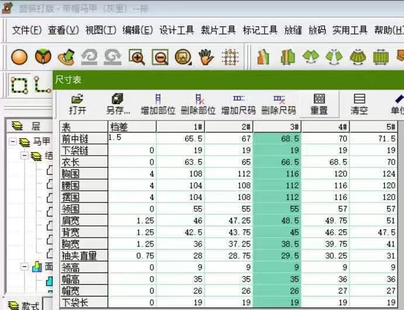
Task: Open the 设计工具 menu
Action: click(176, 30)
